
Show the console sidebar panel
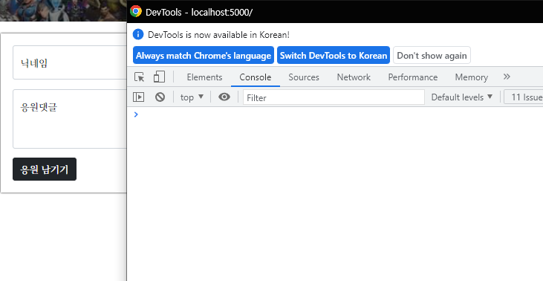pos(138,97)
